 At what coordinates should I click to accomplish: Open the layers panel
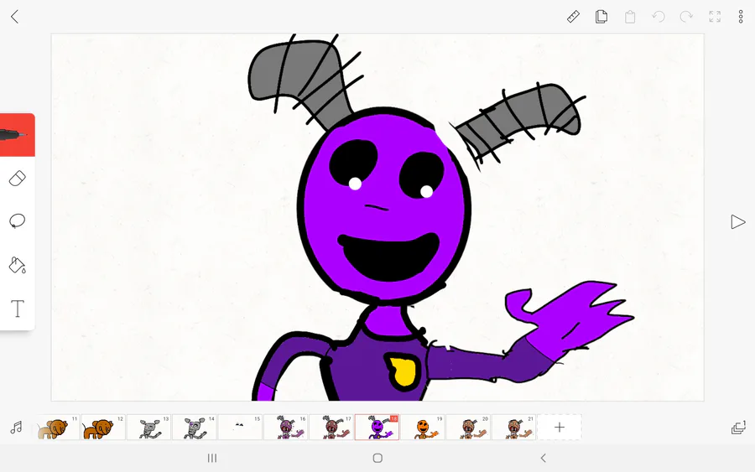(x=738, y=428)
